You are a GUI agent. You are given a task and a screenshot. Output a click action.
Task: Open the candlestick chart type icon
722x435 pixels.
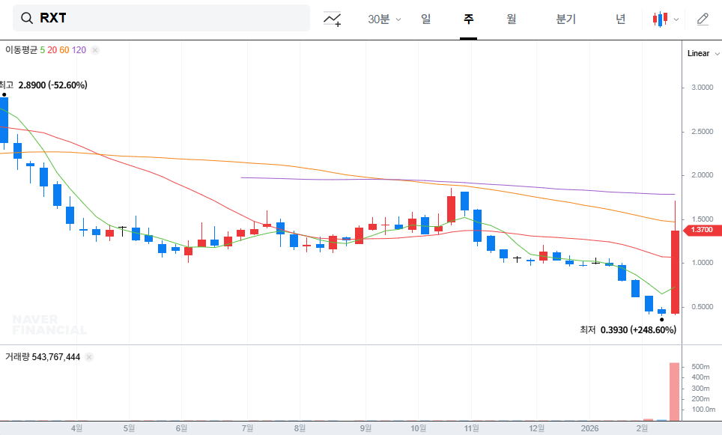click(661, 19)
